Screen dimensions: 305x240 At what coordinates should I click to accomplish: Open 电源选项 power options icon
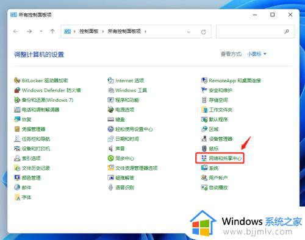pyautogui.click(x=111, y=110)
